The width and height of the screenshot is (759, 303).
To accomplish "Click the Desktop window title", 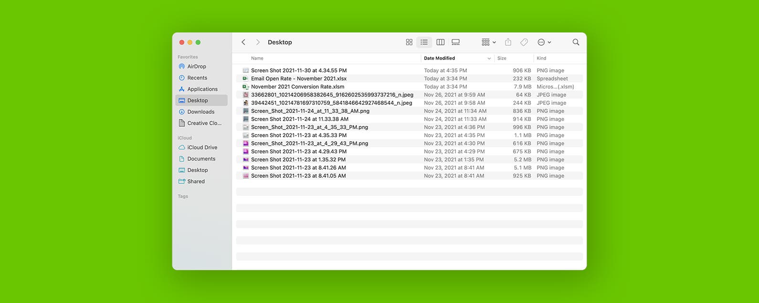I will pos(280,42).
